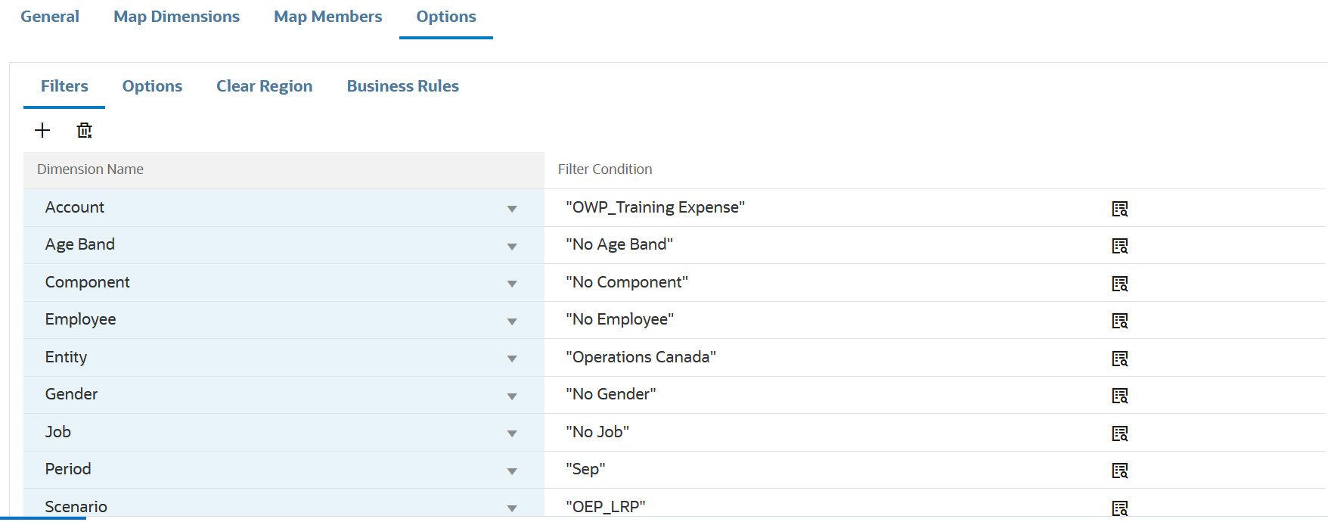The image size is (1328, 522).
Task: Open member selector for Entity row
Action: point(1119,359)
